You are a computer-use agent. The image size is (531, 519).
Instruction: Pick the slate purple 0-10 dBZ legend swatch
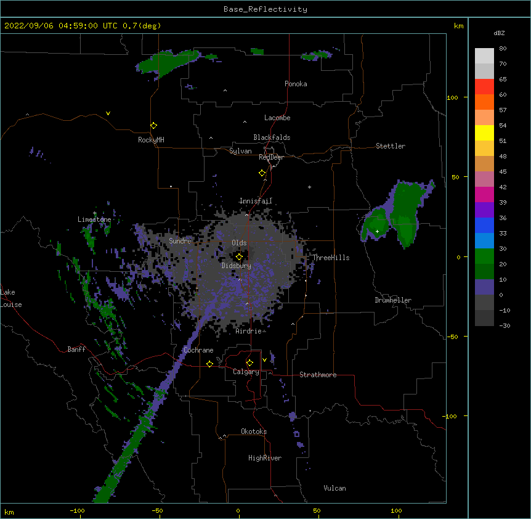(484, 287)
